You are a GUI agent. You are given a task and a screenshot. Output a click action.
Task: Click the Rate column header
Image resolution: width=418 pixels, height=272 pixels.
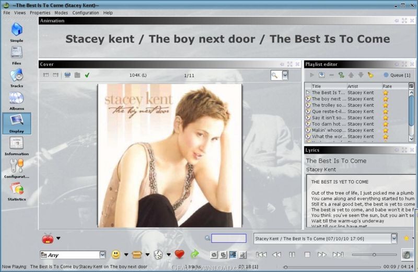click(x=394, y=86)
